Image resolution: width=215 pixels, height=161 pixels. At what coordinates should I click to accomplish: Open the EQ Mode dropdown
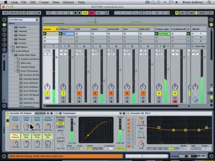point(186,148)
